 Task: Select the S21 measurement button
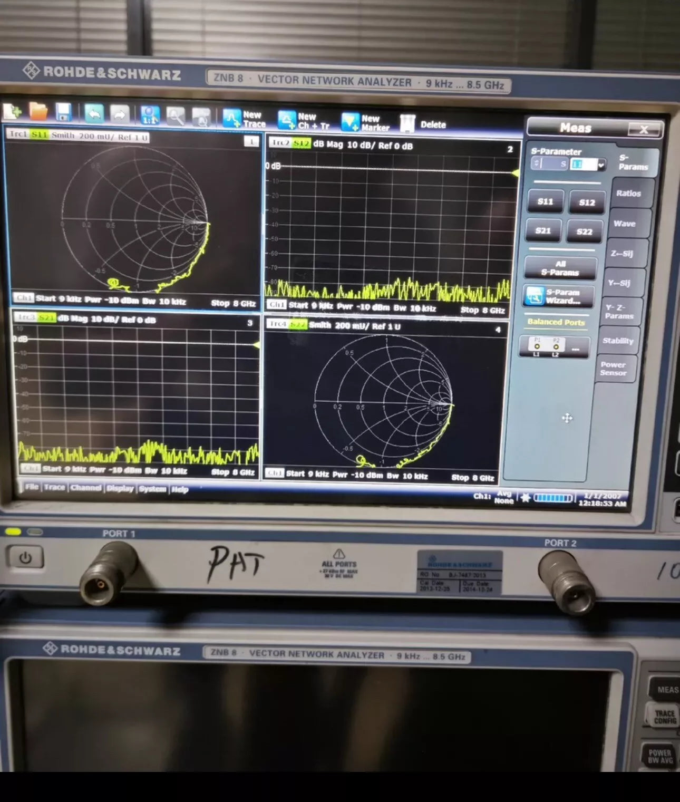(543, 231)
